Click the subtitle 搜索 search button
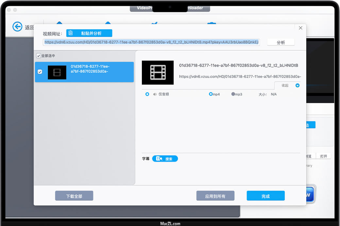Viewport: 340px width, 226px height. pyautogui.click(x=165, y=159)
